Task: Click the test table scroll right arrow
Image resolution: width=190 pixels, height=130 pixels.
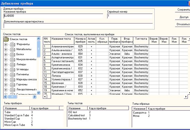Action: click(x=186, y=96)
